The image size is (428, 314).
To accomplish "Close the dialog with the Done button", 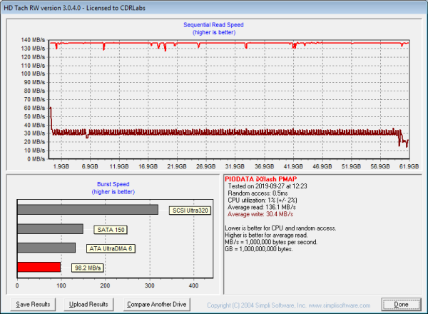I will click(401, 304).
